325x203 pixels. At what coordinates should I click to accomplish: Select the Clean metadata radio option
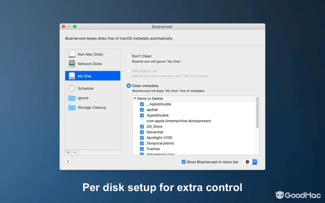pyautogui.click(x=129, y=86)
